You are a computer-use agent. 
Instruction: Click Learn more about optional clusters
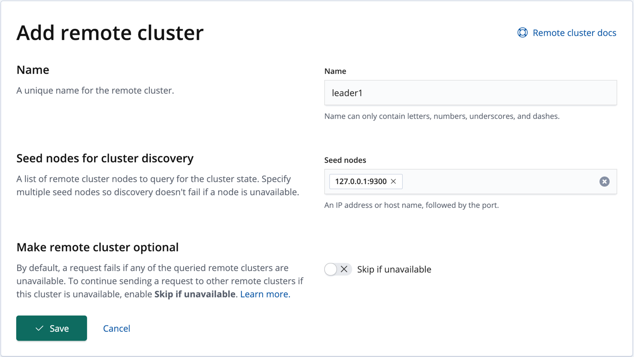point(264,294)
